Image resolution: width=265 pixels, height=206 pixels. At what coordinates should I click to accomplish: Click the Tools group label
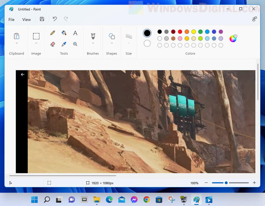[x=64, y=53]
